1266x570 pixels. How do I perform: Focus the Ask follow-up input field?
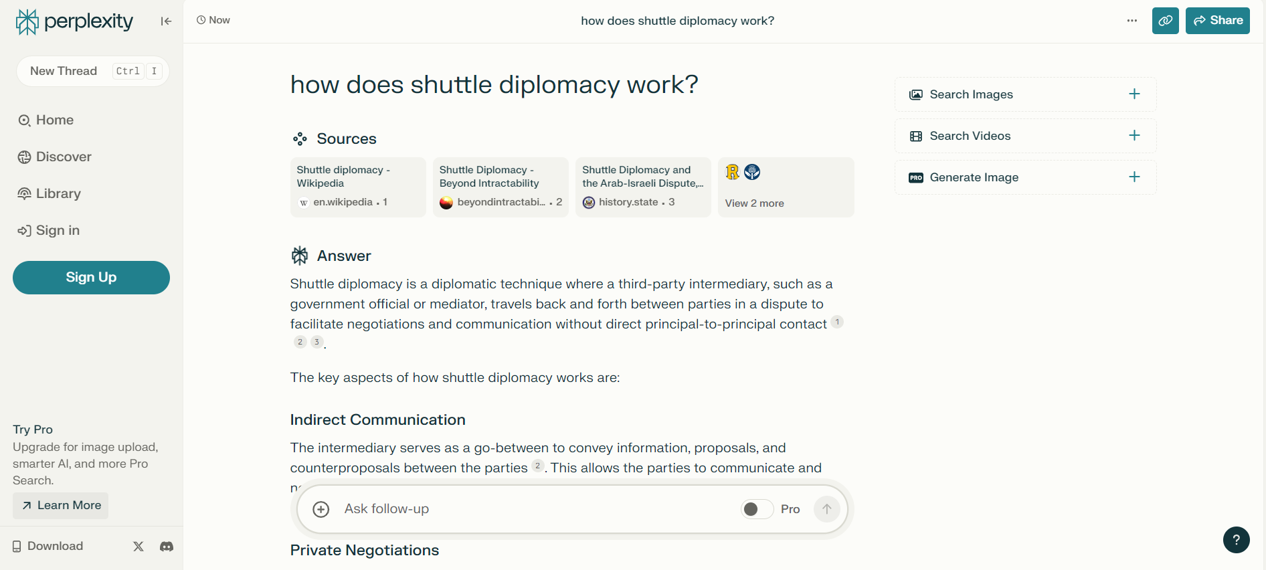535,509
